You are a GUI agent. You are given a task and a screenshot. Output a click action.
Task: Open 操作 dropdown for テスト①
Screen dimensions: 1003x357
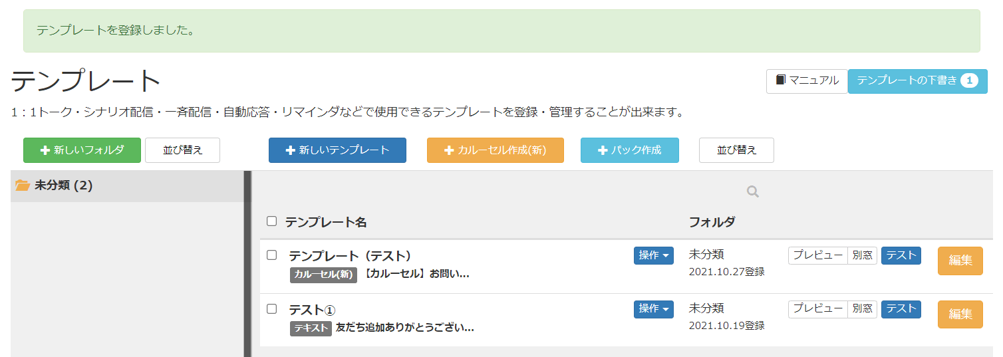tap(654, 309)
